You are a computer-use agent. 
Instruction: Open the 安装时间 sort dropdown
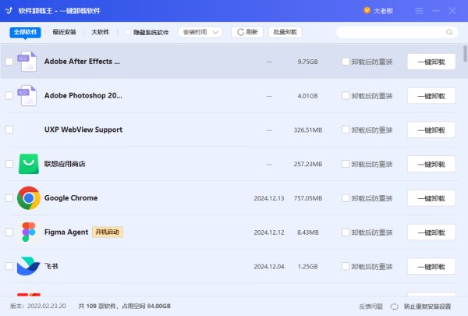pos(200,32)
